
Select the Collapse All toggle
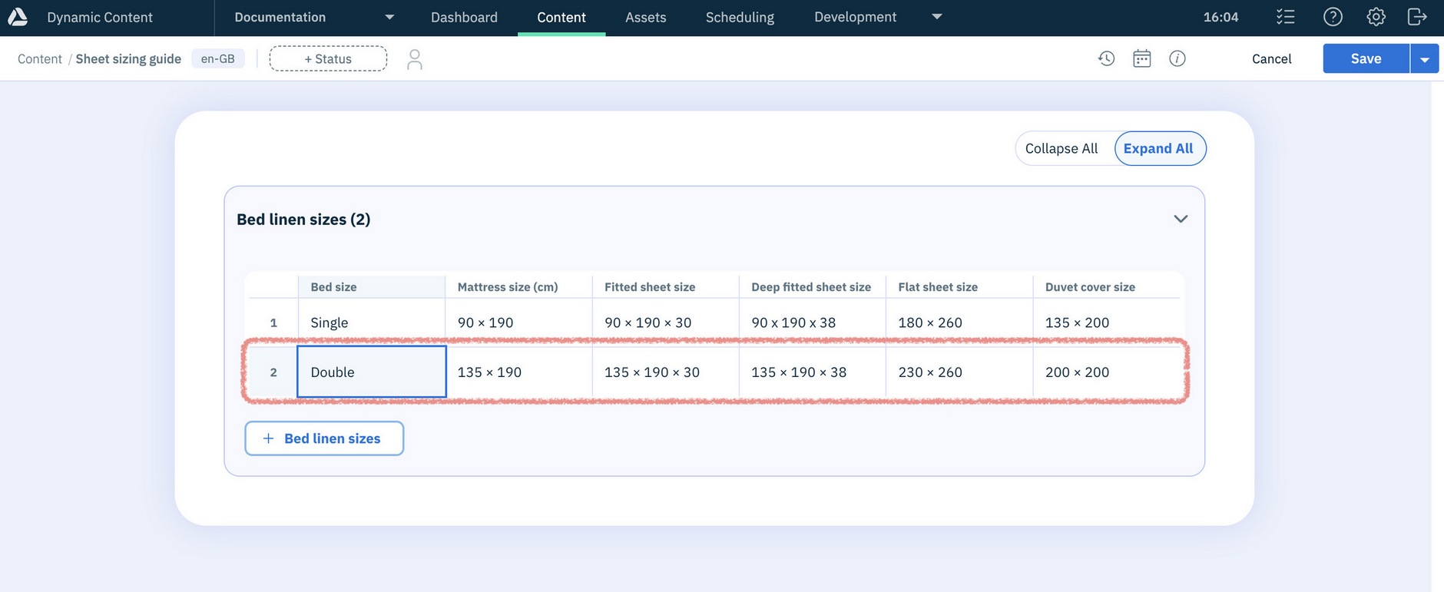coord(1061,148)
